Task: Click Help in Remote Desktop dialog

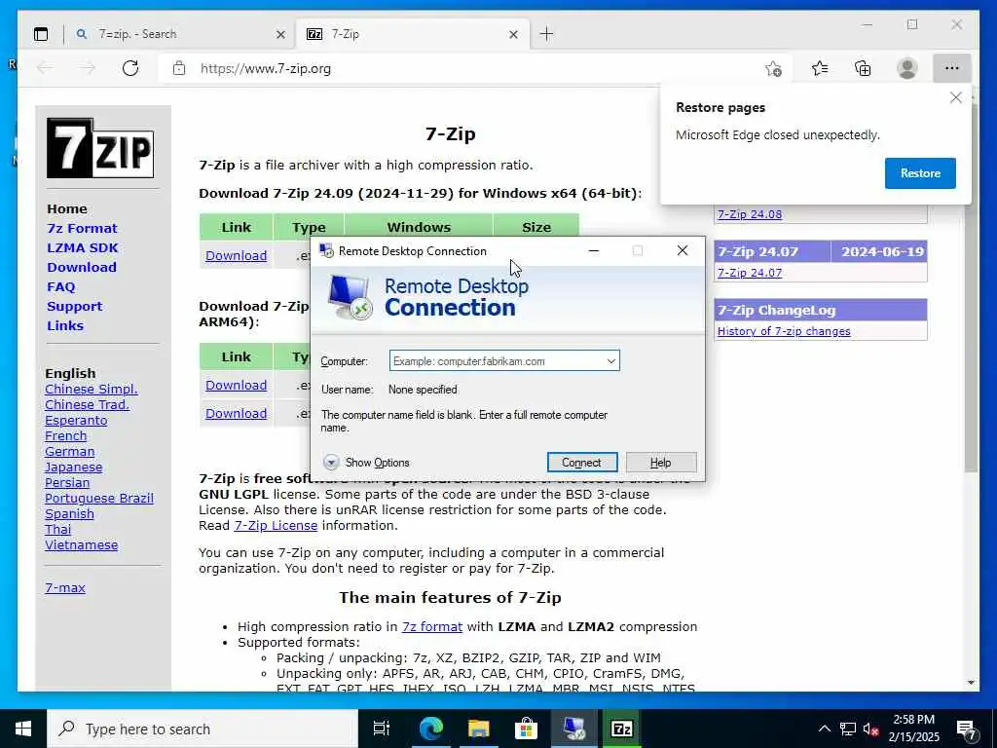Action: 661,463
